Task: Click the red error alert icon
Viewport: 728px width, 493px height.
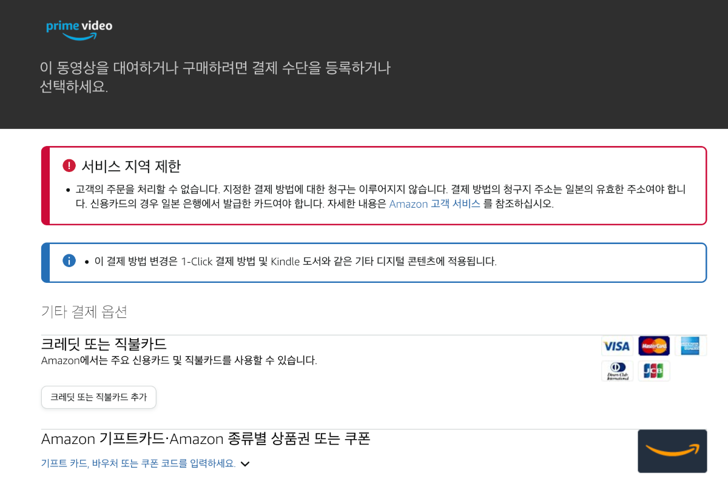Action: click(69, 166)
